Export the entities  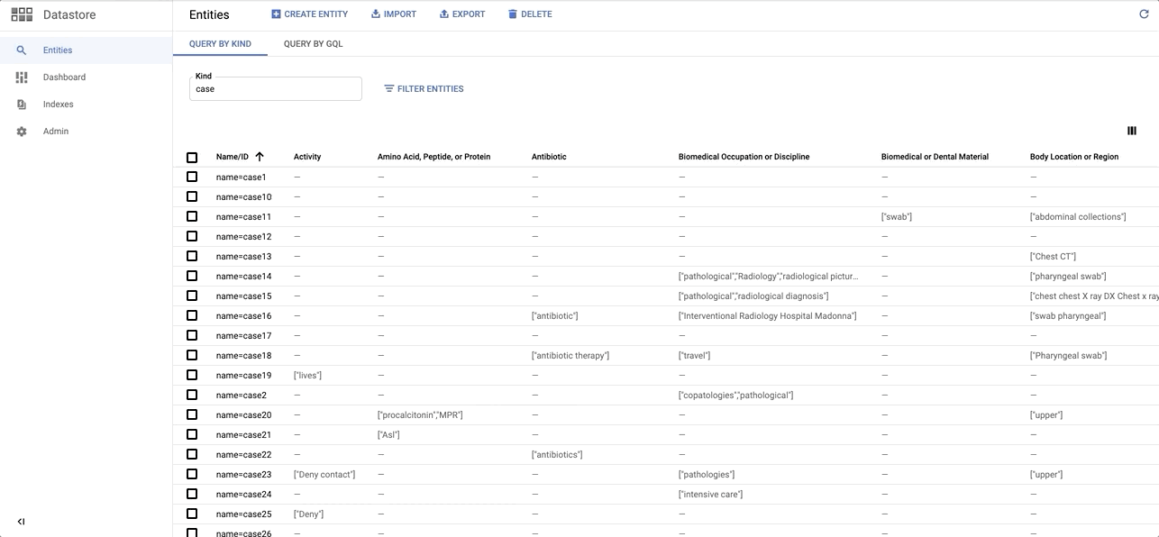pyautogui.click(x=461, y=14)
